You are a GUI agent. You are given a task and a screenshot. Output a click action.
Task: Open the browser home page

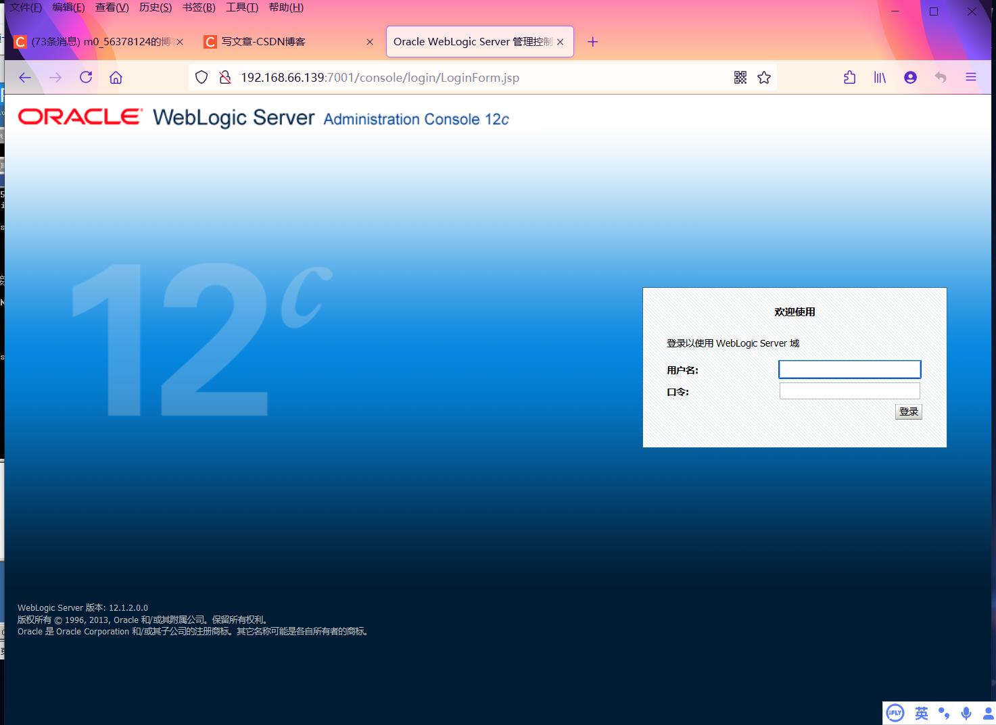[116, 78]
